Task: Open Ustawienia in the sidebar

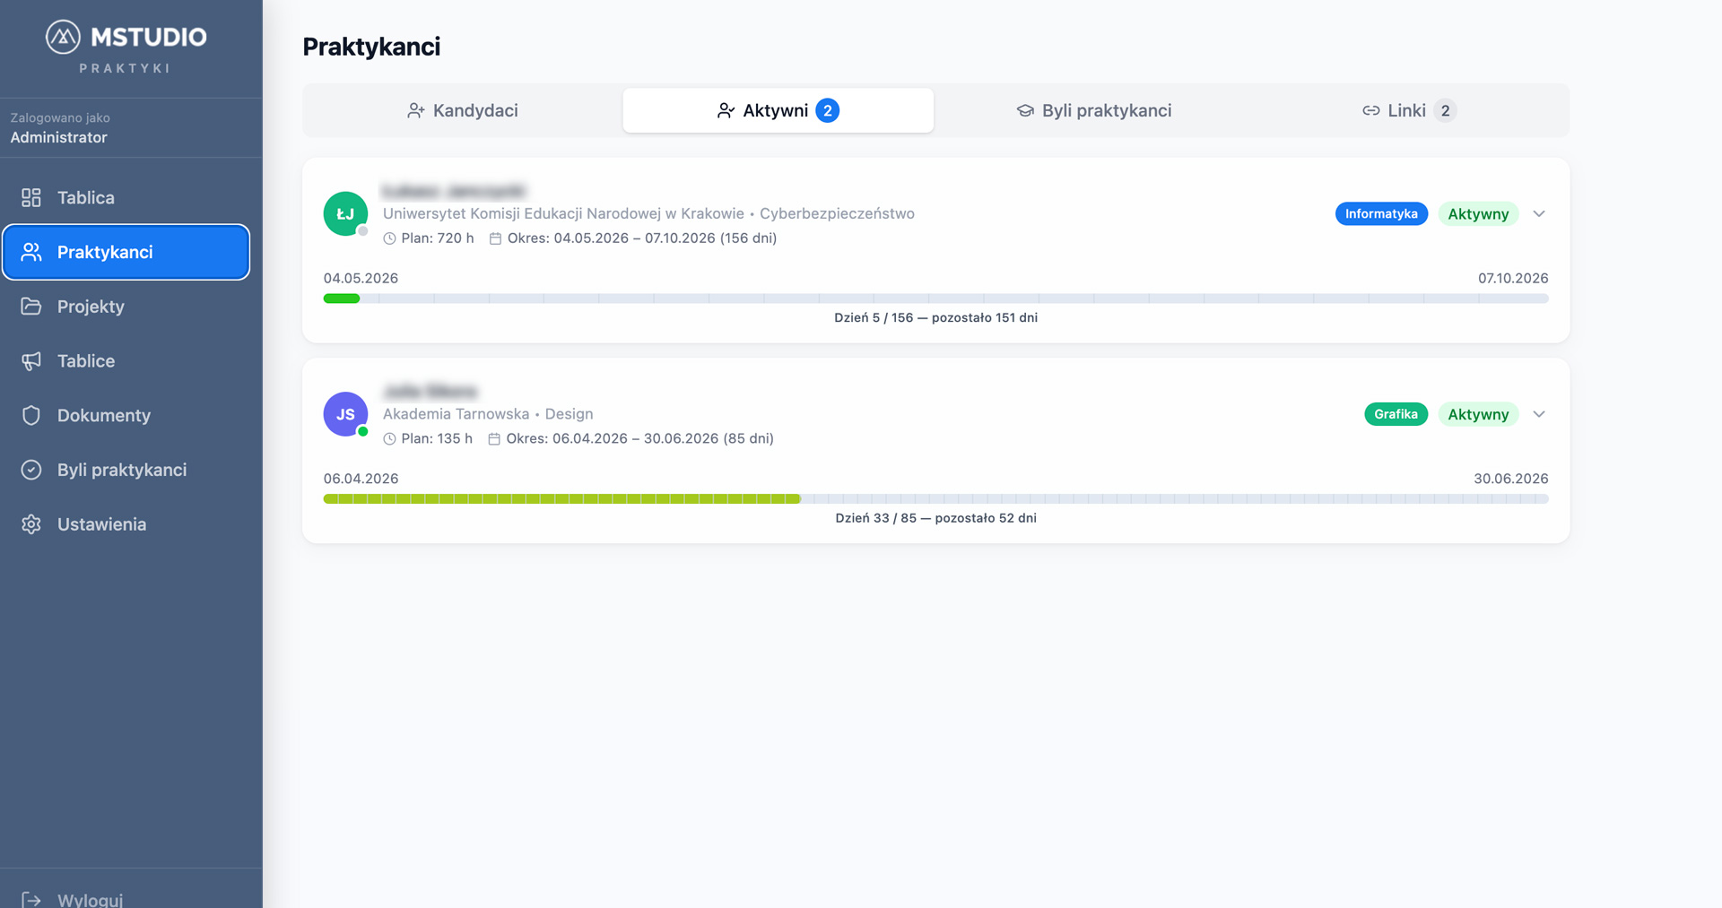Action: 126,524
